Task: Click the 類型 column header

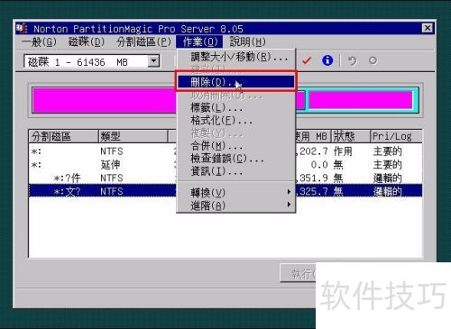Action: pos(133,136)
